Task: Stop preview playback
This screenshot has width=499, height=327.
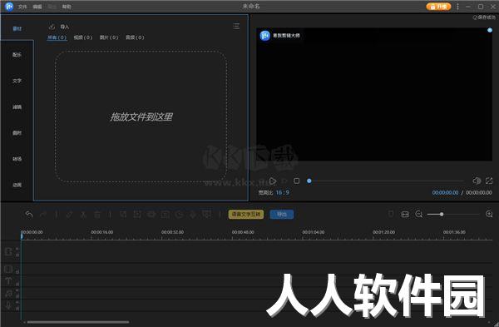Action: click(296, 181)
